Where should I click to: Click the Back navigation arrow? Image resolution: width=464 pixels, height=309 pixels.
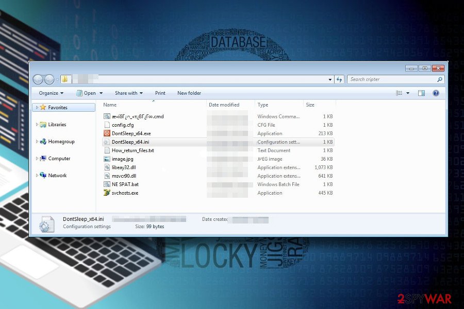38,79
